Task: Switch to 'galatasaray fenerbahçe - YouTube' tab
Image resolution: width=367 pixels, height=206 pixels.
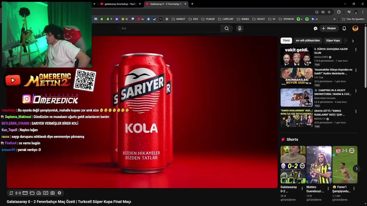Action: (120, 4)
